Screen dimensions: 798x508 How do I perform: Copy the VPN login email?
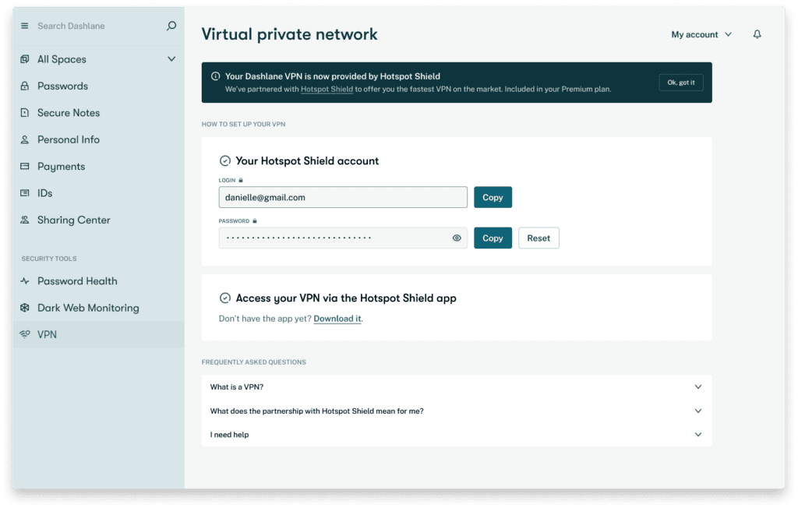[x=493, y=197]
